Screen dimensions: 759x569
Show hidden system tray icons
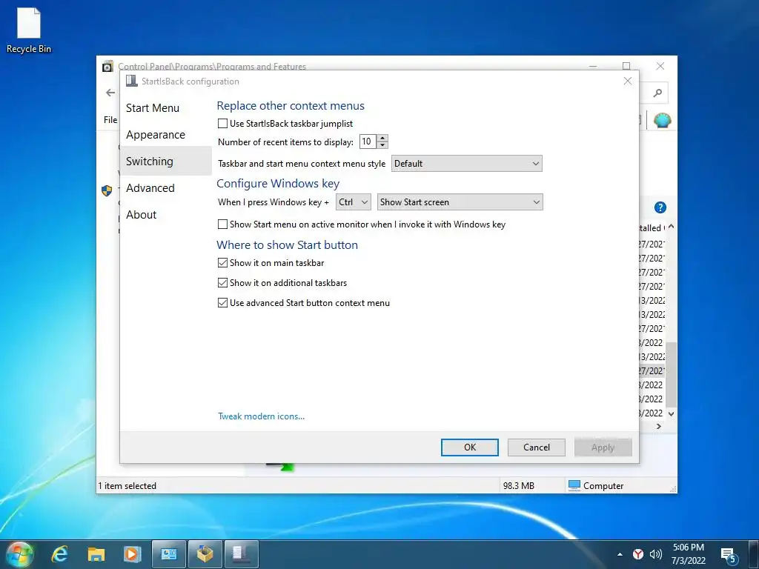pos(620,554)
